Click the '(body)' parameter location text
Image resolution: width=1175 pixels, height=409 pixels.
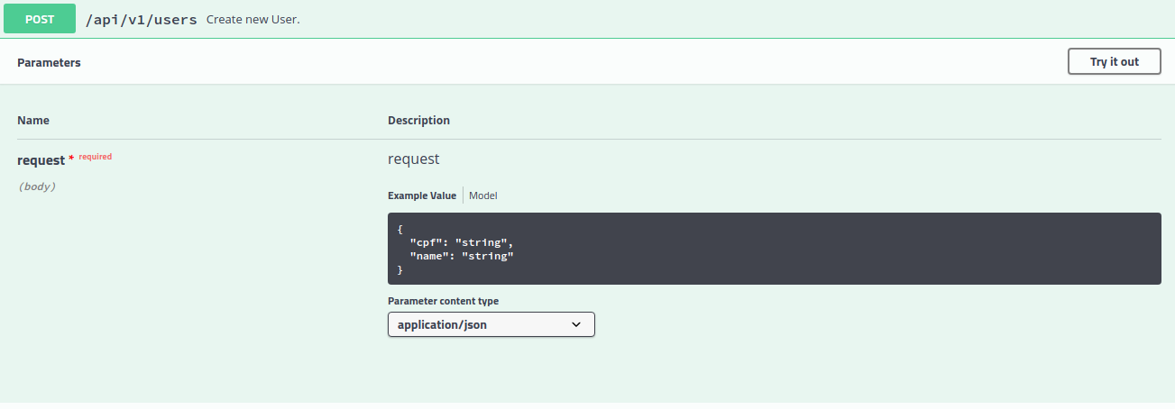37,186
